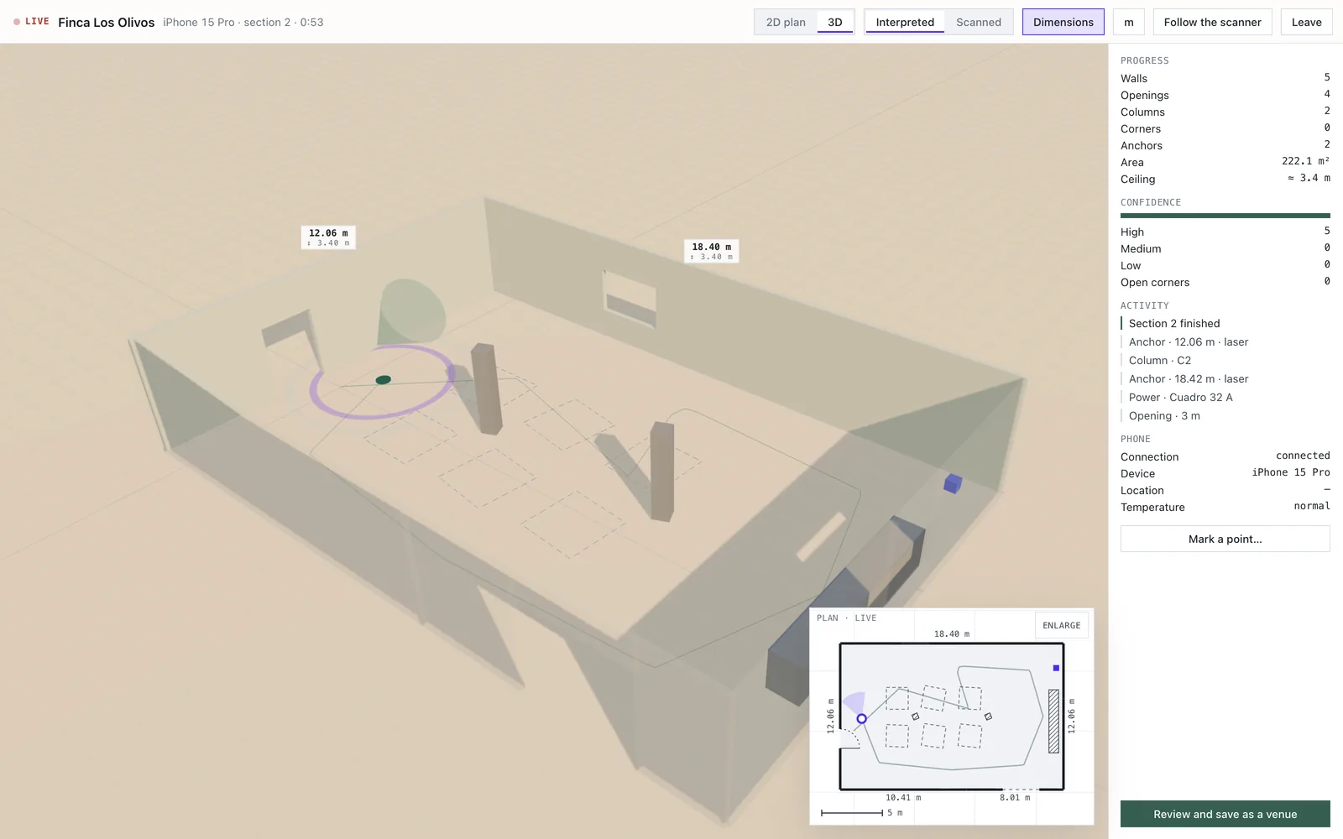1343x839 pixels.
Task: Click the Finca Los Olivos title
Action: tap(107, 23)
